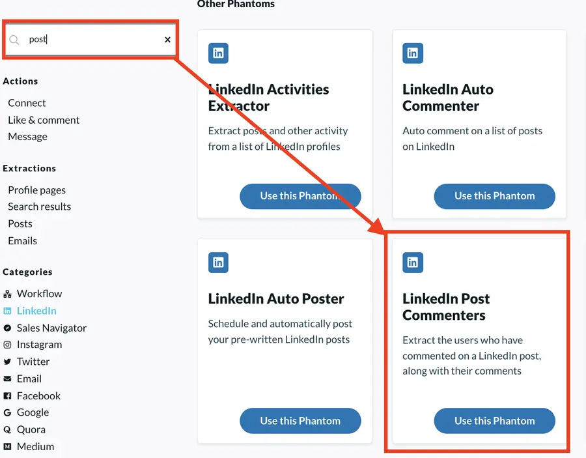Clear the search field with the X

point(167,39)
